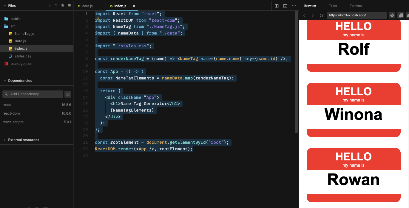409x208 pixels.
Task: Create a new folder via Files header icon
Action: point(69,5)
